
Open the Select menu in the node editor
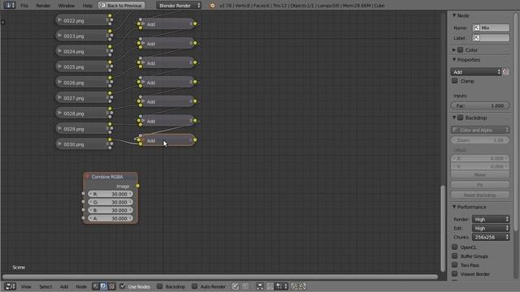[x=45, y=286]
